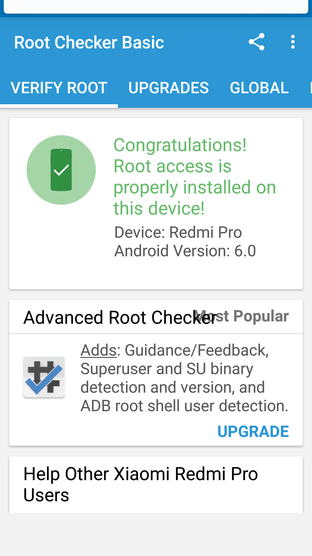Open the GLOBAL tab
Image resolution: width=312 pixels, height=556 pixels.
[x=259, y=88]
